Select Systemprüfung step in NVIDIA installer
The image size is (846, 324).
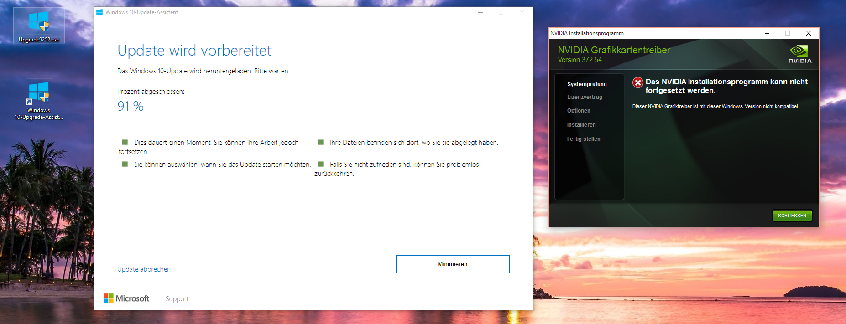pyautogui.click(x=587, y=84)
